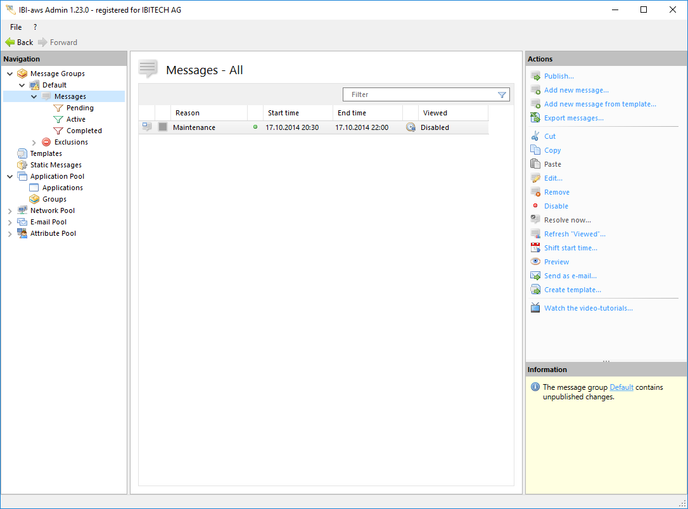Click the green status dot for Maintenance
Image resolution: width=688 pixels, height=509 pixels.
255,127
